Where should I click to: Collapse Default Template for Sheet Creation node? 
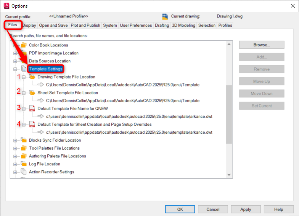[24, 125]
